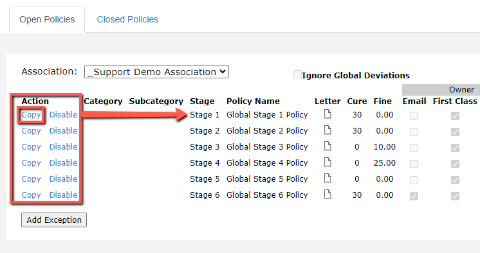The height and width of the screenshot is (253, 480).
Task: Toggle the First Class checkbox for Stage 4
Action: pyautogui.click(x=455, y=164)
